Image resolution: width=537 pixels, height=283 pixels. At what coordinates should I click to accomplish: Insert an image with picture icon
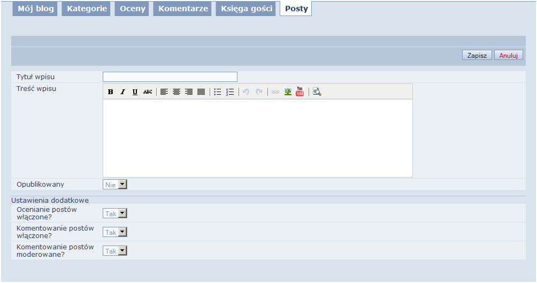288,92
